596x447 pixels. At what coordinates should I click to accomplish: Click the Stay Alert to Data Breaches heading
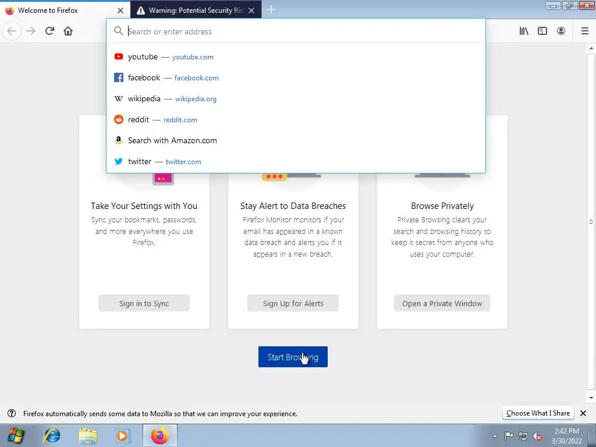click(293, 205)
